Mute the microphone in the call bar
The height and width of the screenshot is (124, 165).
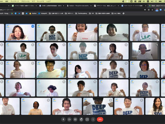[x=63, y=119]
